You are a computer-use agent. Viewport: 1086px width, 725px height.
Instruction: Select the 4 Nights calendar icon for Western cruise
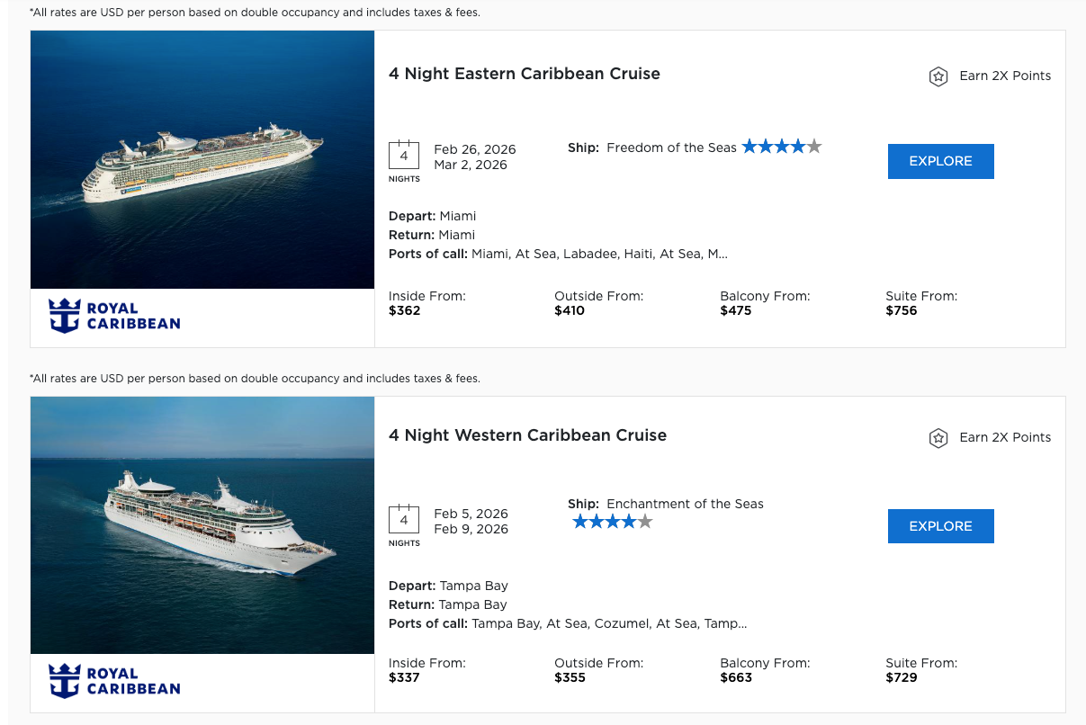coord(404,519)
